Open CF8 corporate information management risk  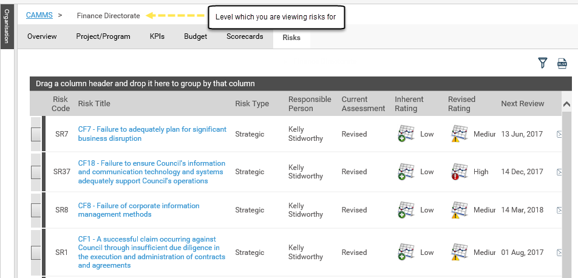(138, 210)
